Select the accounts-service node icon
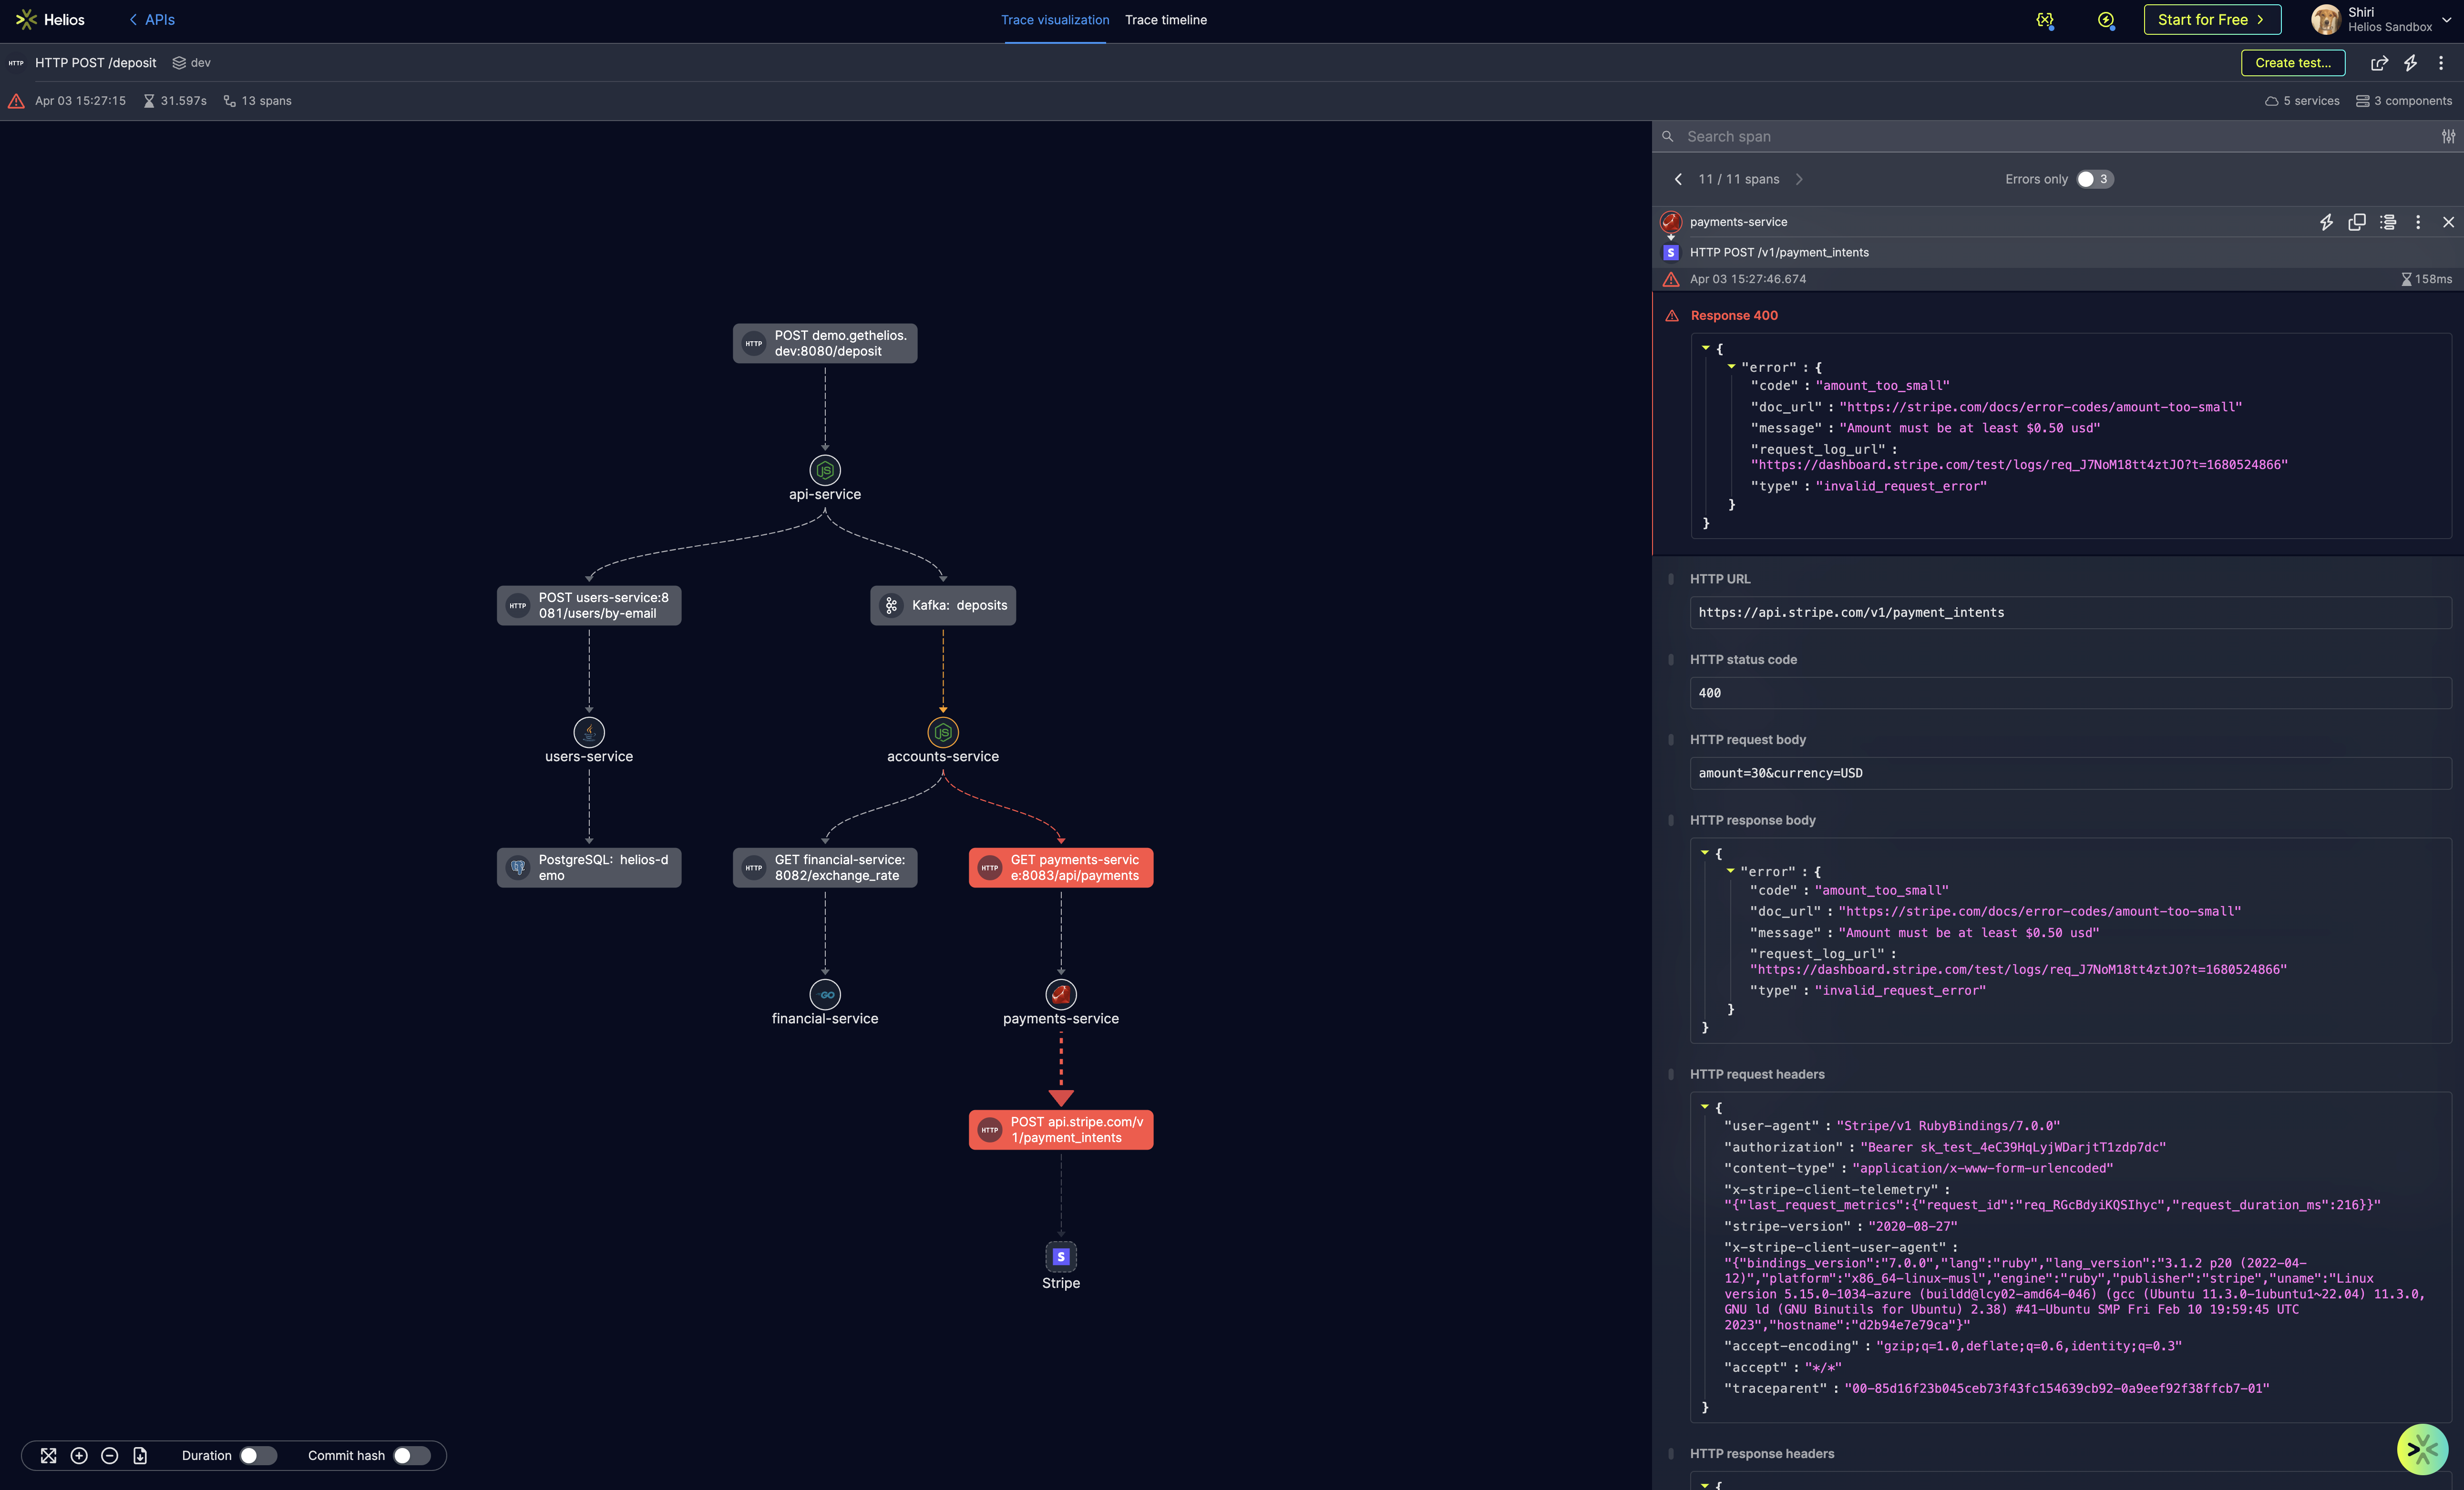The width and height of the screenshot is (2464, 1490). point(943,732)
